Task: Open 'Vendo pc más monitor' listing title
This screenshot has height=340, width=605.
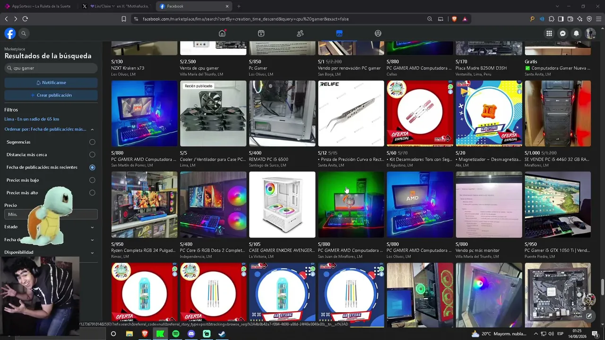Action: click(477, 250)
